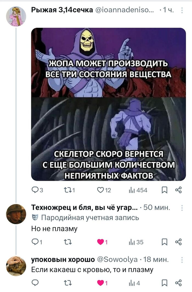This screenshot has width=192, height=292.
Task: Open Рыжая 3,14сечка's profile avatar
Action: (x=16, y=16)
